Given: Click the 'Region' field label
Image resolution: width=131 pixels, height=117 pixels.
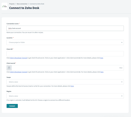Looking at the screenshot, I should 9,91.
